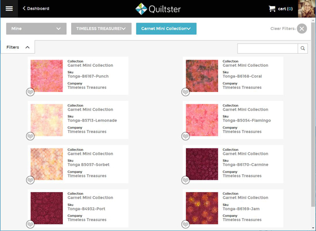Click the search magnifier icon

(303, 48)
